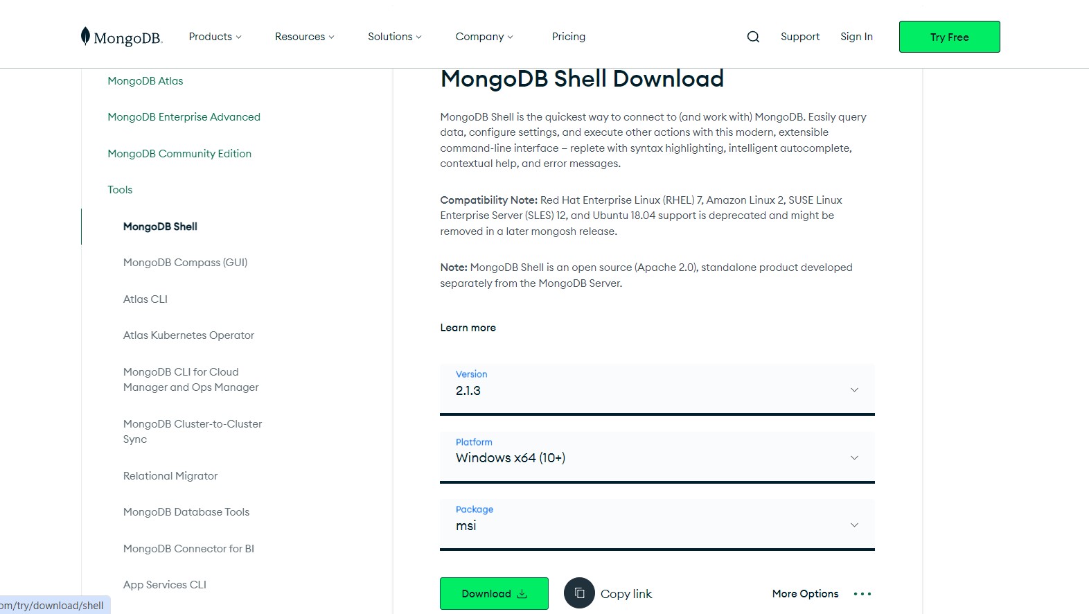Click the Tools sidebar section
This screenshot has height=614, width=1089.
pyautogui.click(x=120, y=190)
